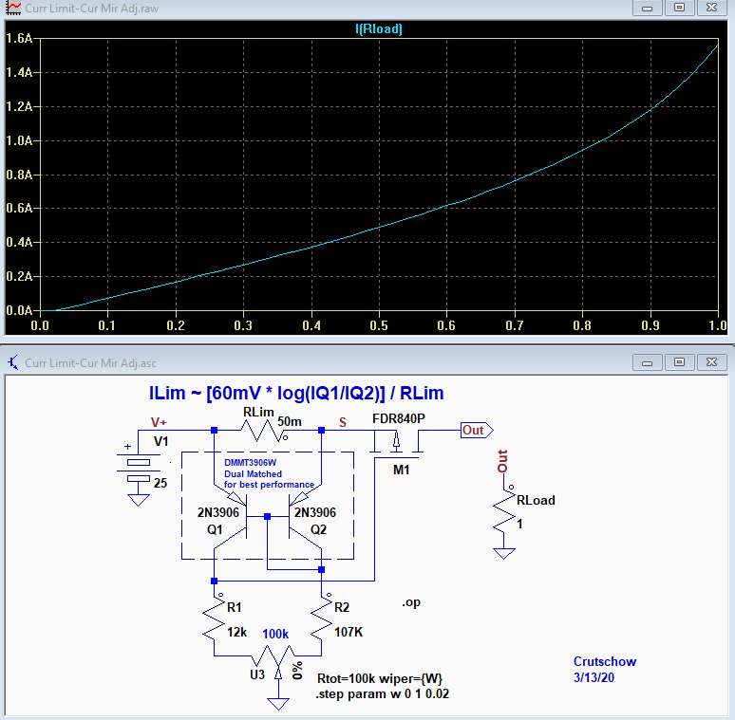Click the FDR840P part label
The width and height of the screenshot is (735, 720).
point(399,418)
